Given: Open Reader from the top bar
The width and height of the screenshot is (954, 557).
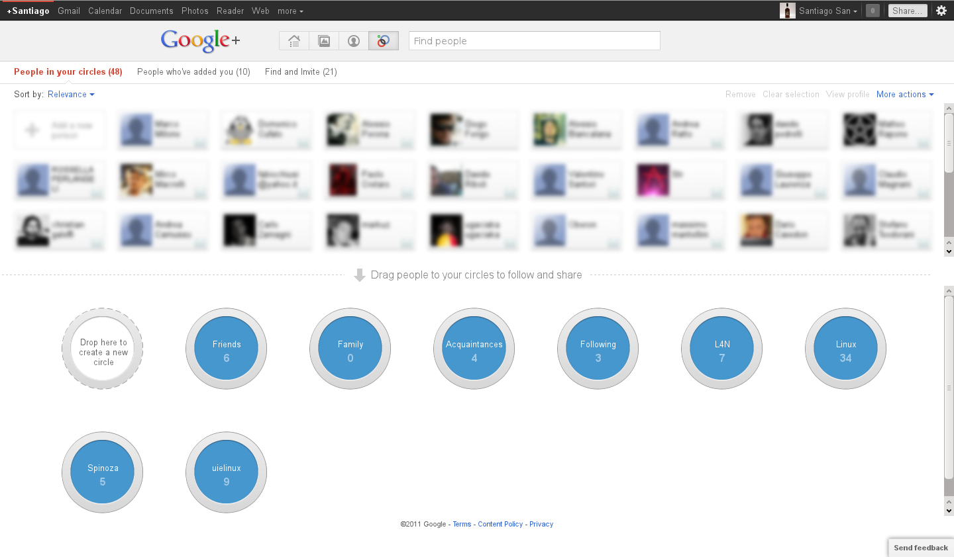Looking at the screenshot, I should (x=231, y=11).
